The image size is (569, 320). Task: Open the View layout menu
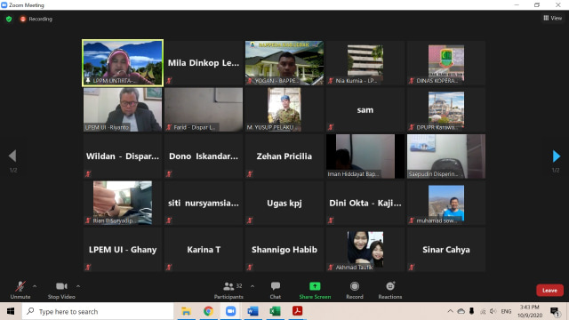point(553,18)
